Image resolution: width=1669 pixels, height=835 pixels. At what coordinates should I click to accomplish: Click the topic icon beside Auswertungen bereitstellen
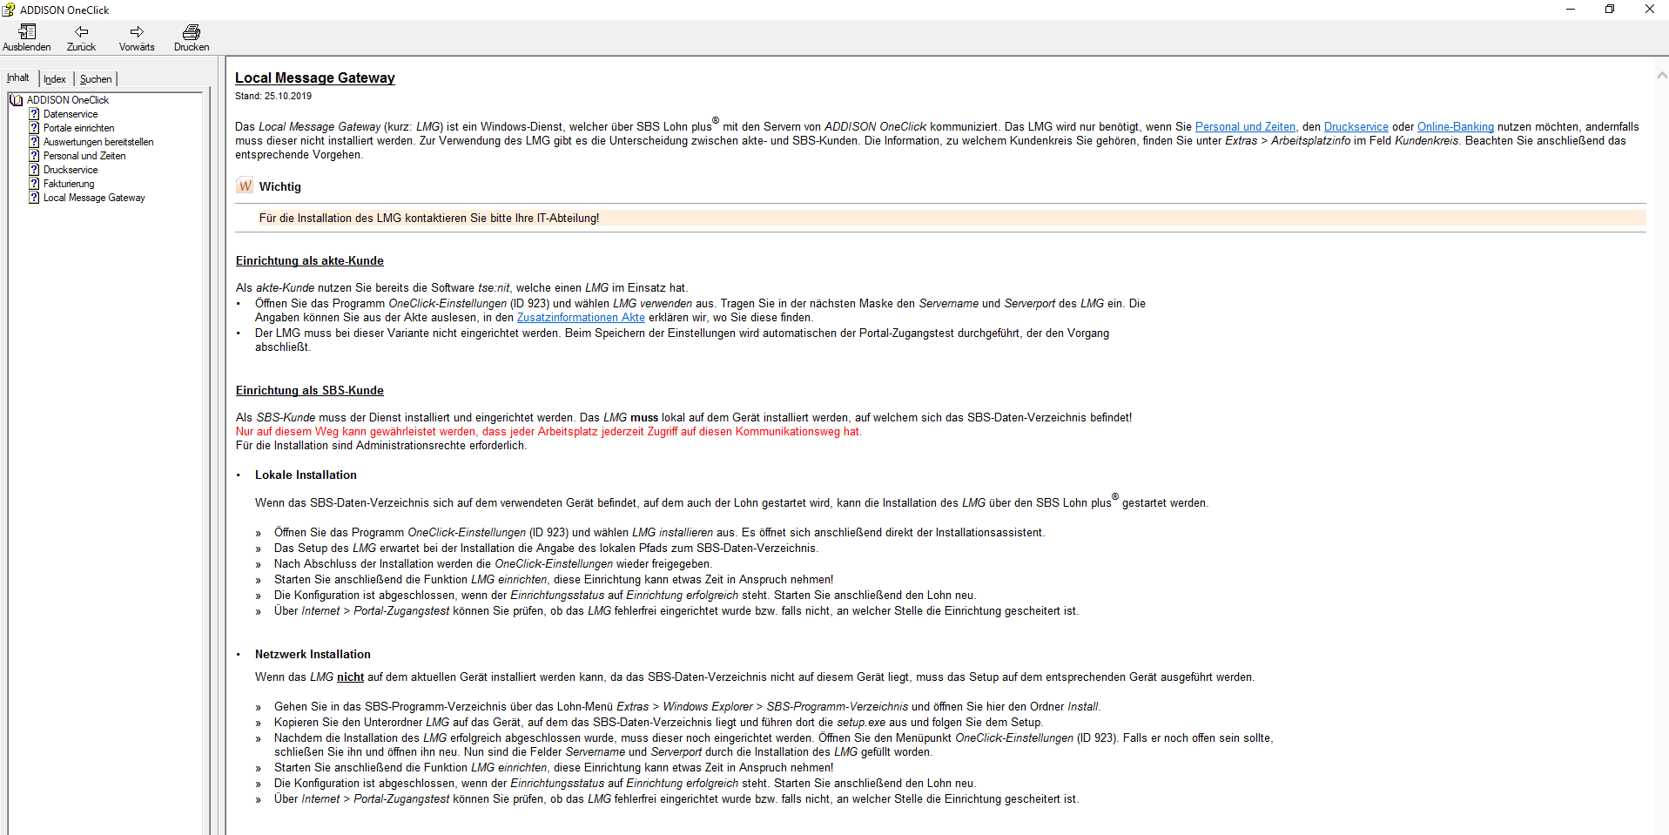pyautogui.click(x=34, y=142)
